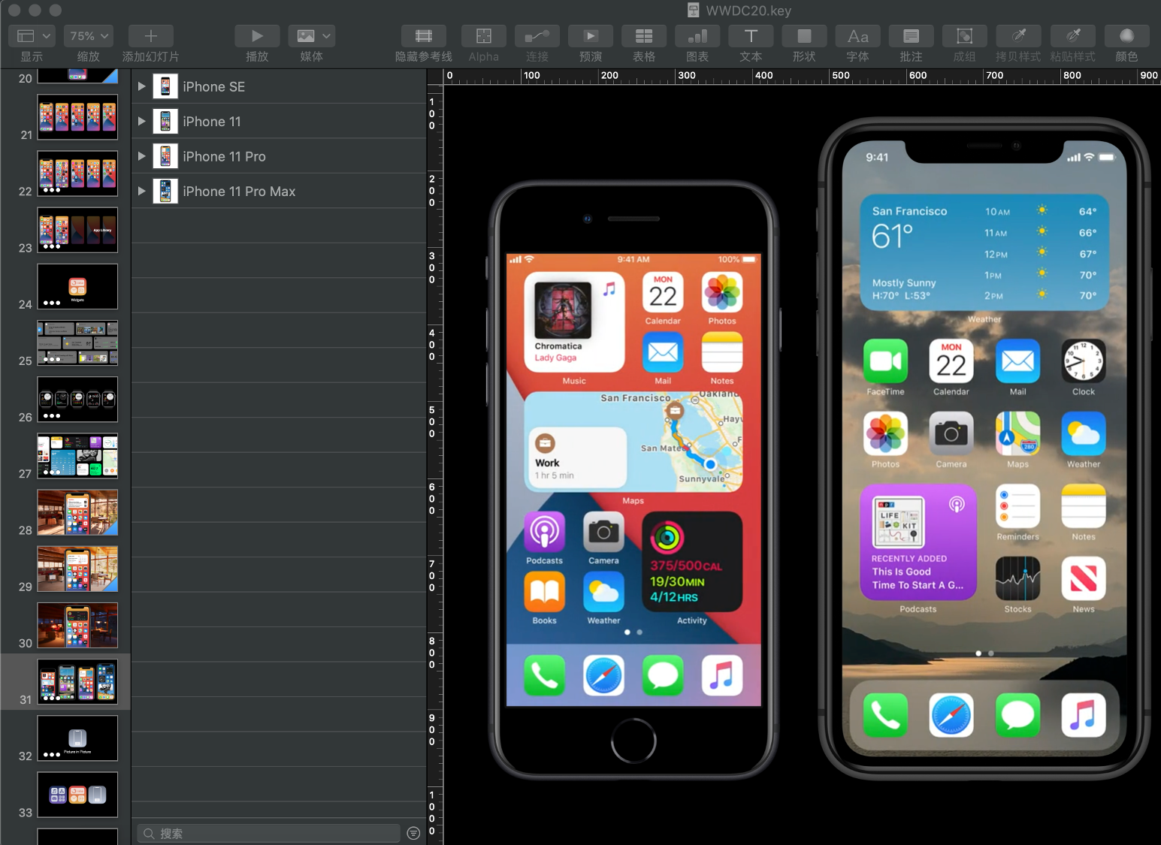Open the filter icon beside search field
The width and height of the screenshot is (1161, 845).
click(413, 833)
